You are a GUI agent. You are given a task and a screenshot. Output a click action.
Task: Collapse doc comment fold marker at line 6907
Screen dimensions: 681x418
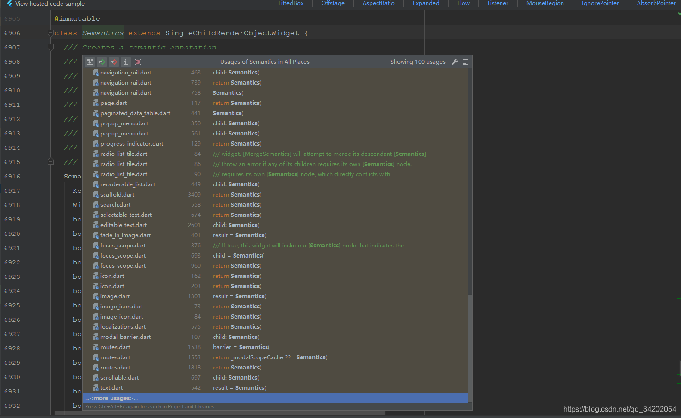(50, 47)
